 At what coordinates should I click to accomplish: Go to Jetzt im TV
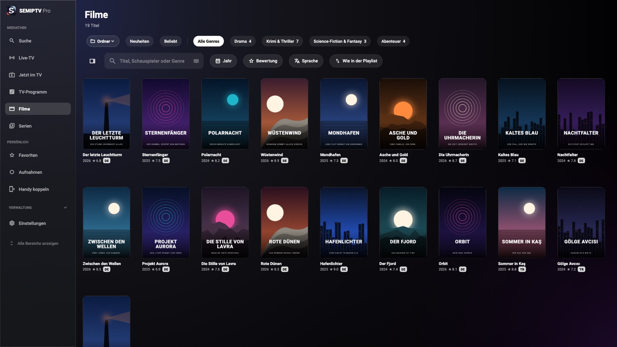[38, 75]
